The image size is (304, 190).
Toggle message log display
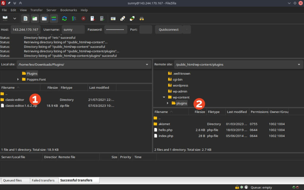[x=25, y=18]
